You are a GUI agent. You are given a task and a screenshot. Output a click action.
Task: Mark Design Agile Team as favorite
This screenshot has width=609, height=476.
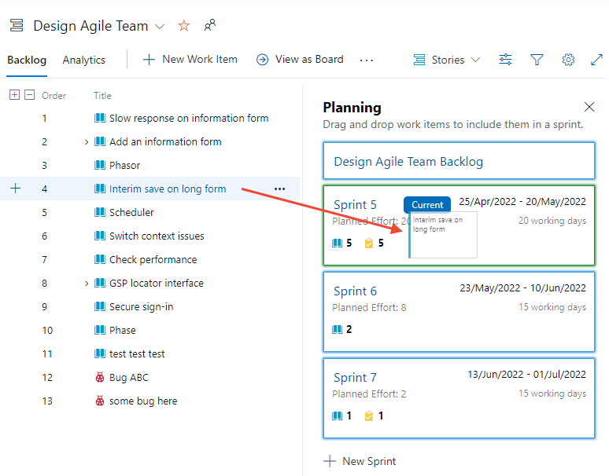[x=184, y=26]
